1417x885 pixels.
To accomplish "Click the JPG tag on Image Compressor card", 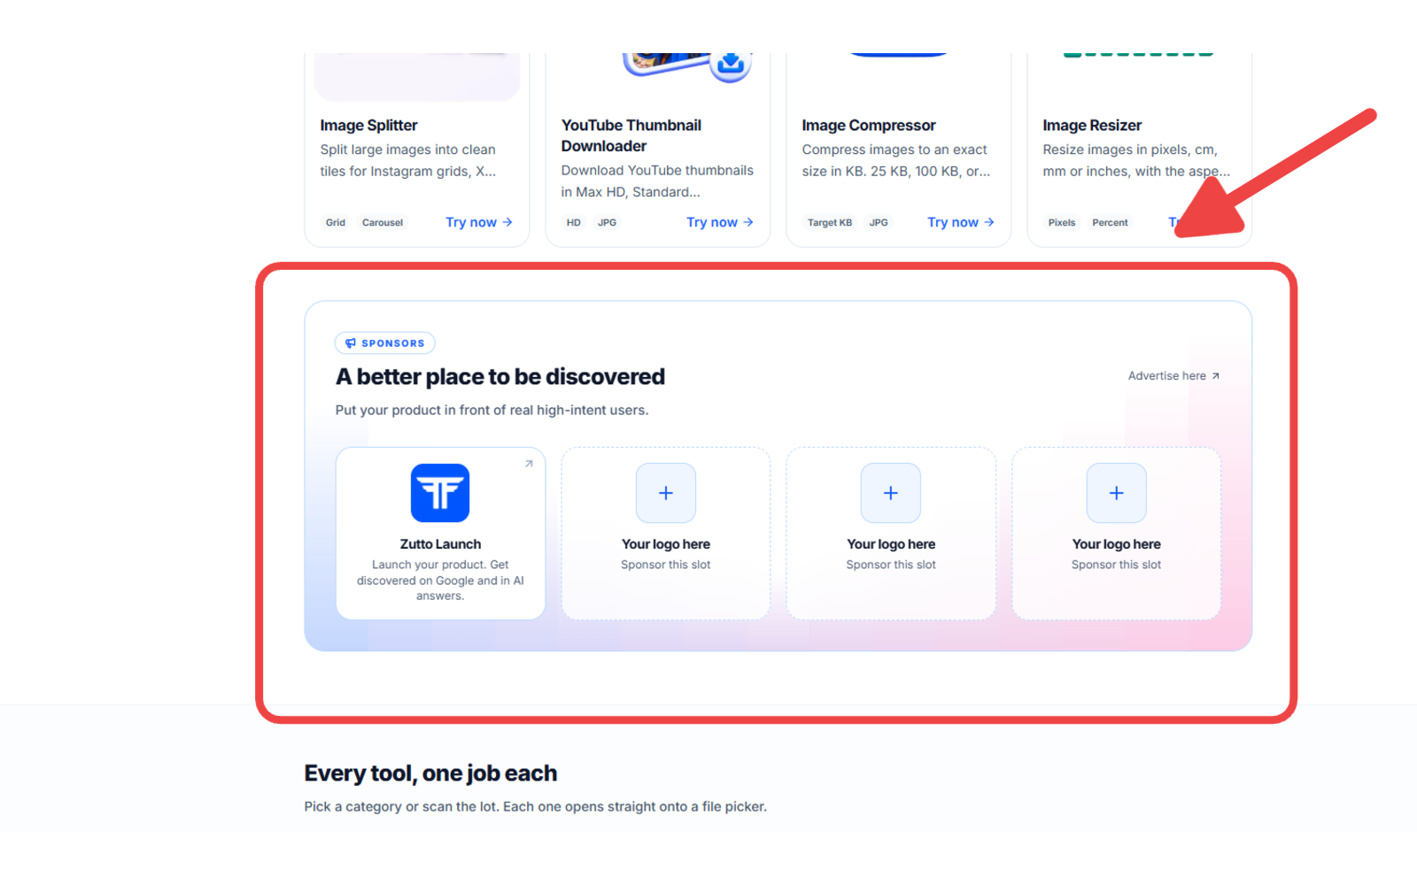I will point(879,223).
